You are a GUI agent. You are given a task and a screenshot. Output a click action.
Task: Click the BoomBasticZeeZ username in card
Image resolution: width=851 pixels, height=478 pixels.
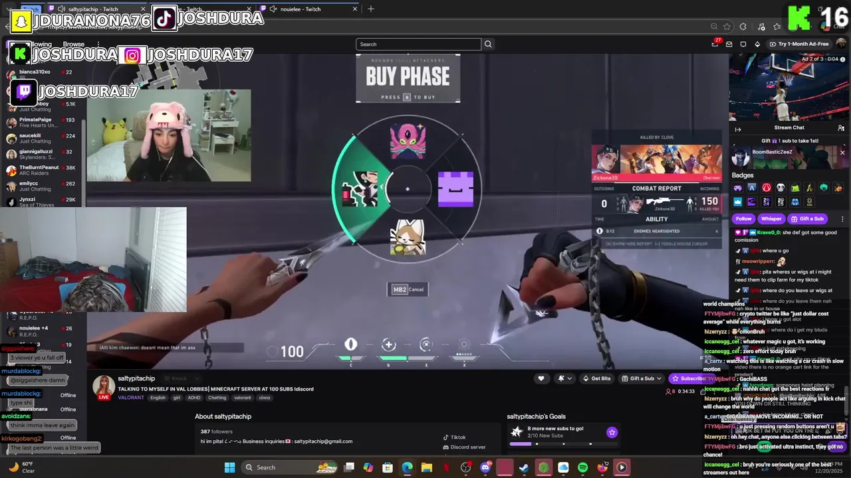(x=772, y=152)
